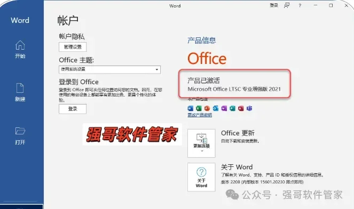Click the Publisher app icon under product info
Viewport: 354px width, 209px height.
(x=232, y=108)
